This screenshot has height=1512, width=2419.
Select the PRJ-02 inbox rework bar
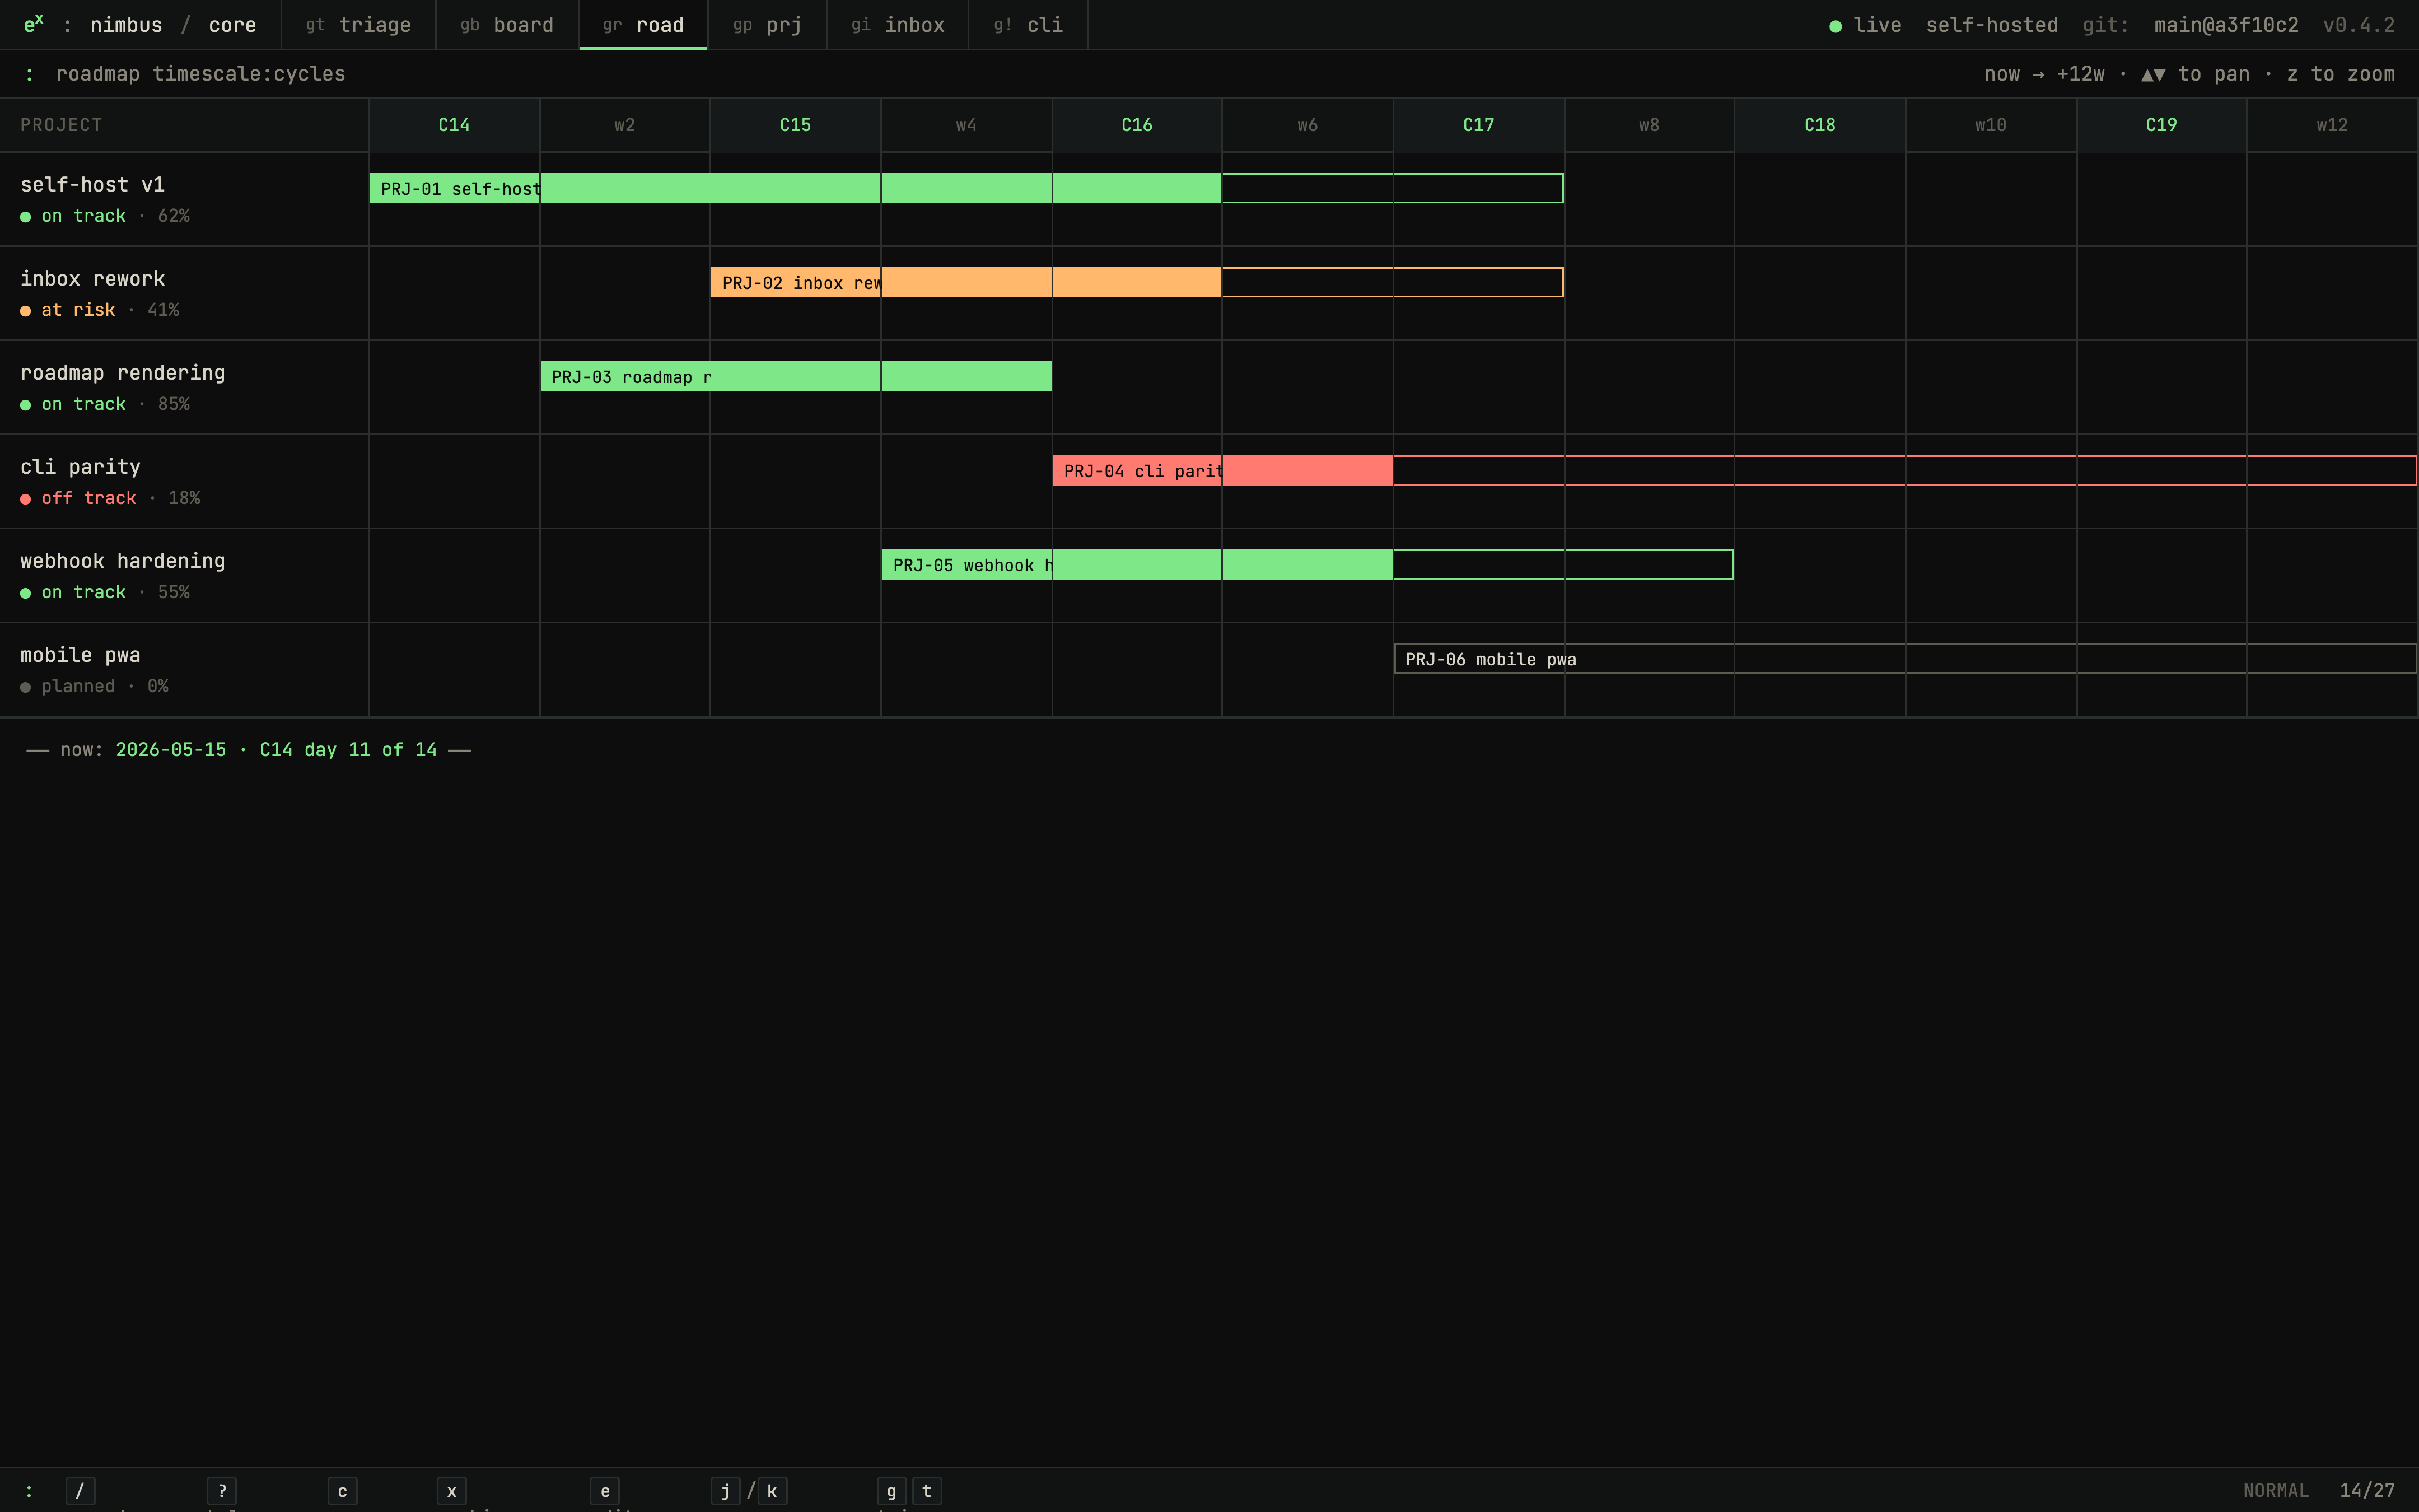(1137, 282)
